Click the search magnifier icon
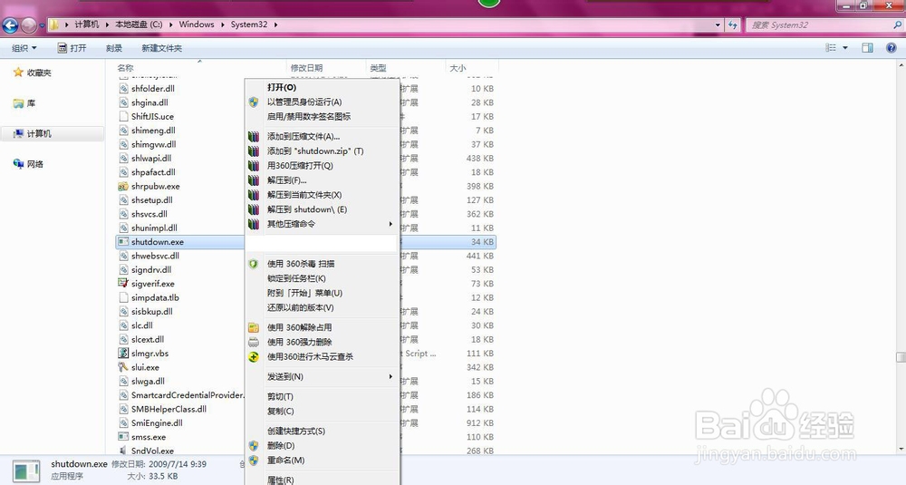Image resolution: width=906 pixels, height=485 pixels. click(x=897, y=24)
